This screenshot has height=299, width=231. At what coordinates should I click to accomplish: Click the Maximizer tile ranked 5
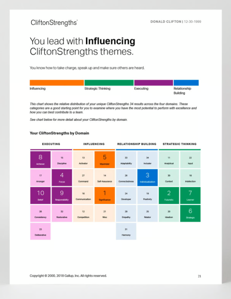[x=105, y=160]
